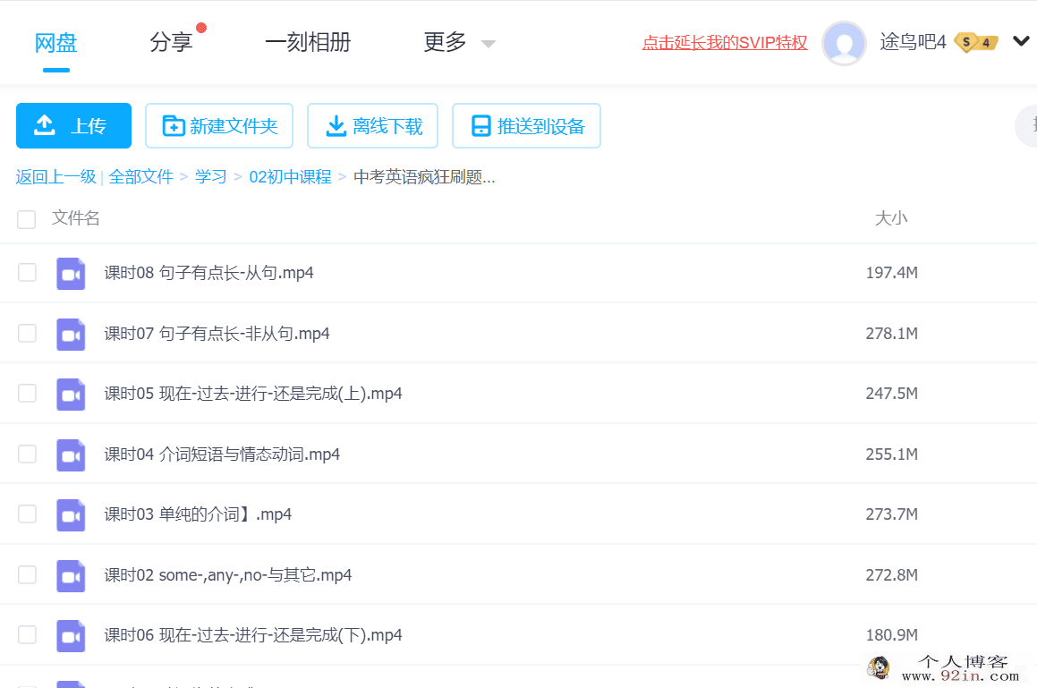Click video icon for 课时04 介词短语与情态动词.mp4
Image resolution: width=1037 pixels, height=688 pixels.
pos(71,455)
